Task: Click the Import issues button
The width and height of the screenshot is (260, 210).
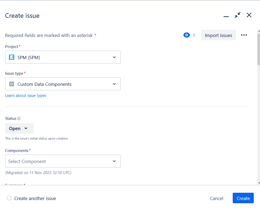Action: 218,35
